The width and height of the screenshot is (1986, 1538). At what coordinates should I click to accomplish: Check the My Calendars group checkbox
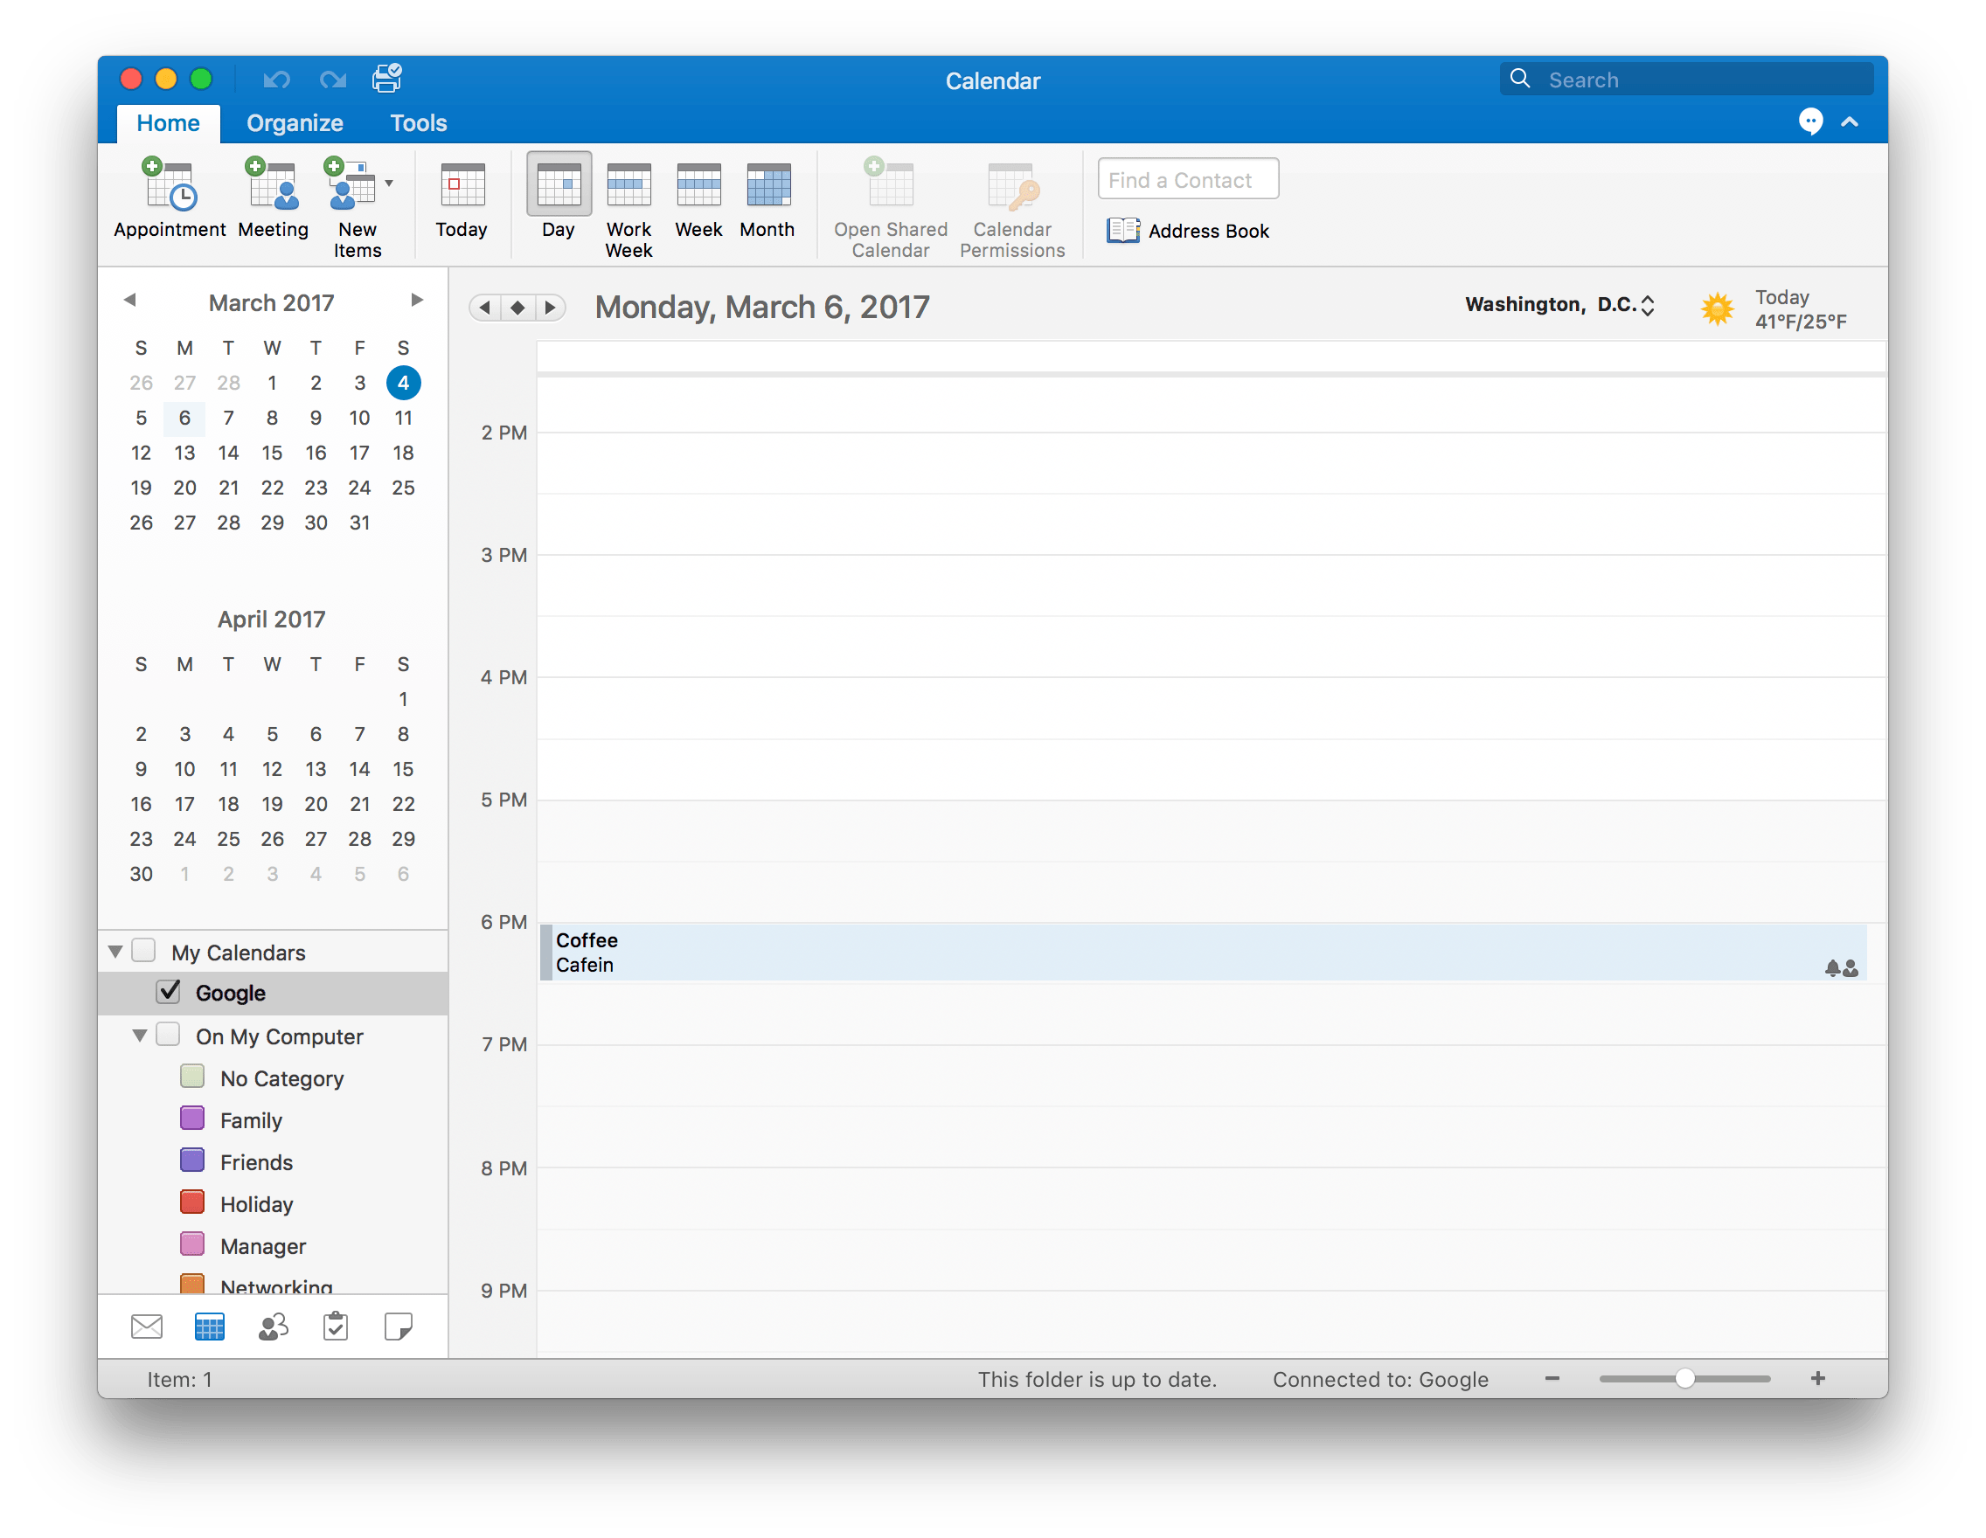coord(144,950)
